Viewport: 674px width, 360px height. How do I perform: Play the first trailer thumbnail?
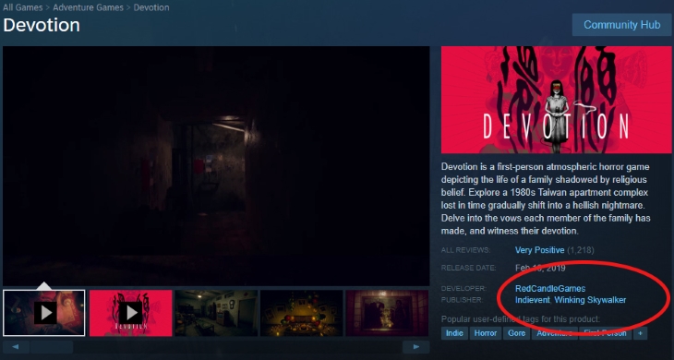tap(43, 313)
